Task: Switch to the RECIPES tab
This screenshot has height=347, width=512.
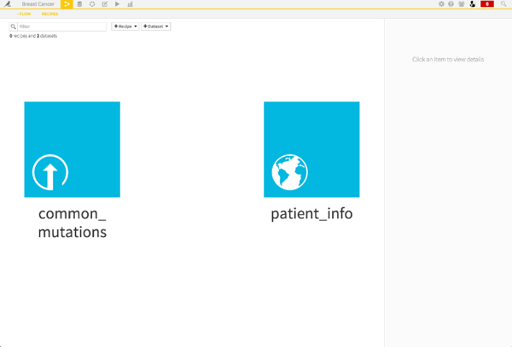Action: [49, 14]
